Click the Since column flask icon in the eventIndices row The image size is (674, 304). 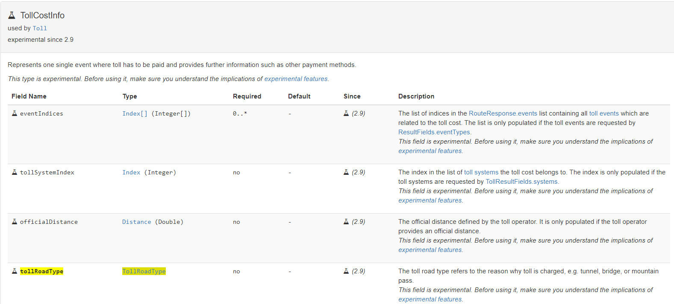coord(346,113)
